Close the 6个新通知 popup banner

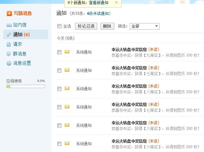116,3
